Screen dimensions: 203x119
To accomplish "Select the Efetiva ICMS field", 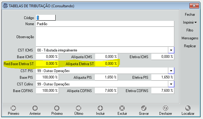I will [163, 57].
